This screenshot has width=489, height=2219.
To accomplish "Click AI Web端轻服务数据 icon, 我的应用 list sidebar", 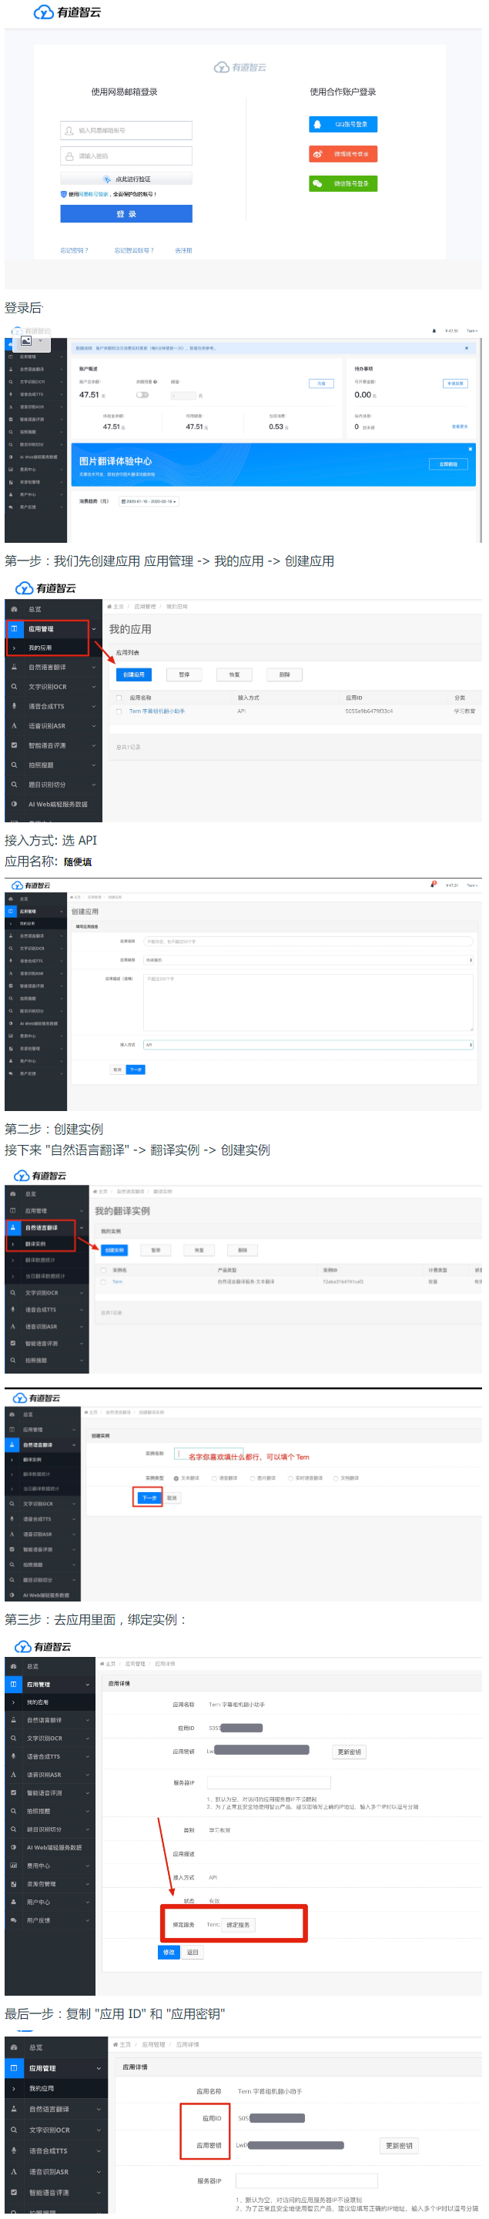I will (14, 804).
